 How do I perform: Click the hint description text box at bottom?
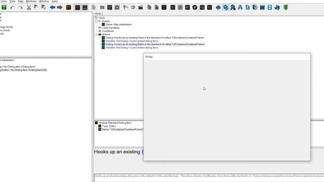(x=209, y=178)
